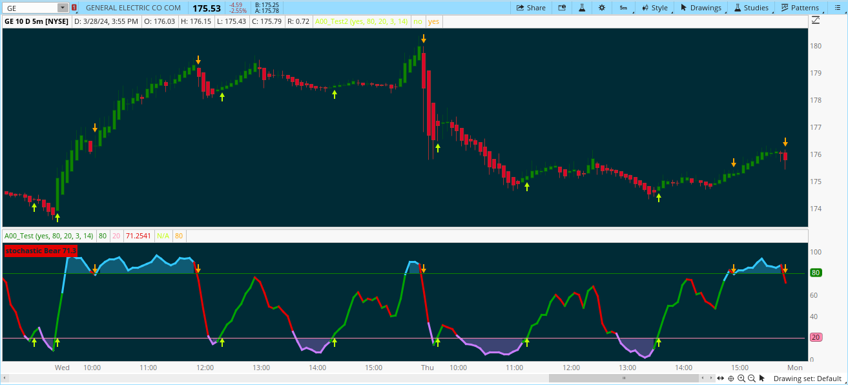Image resolution: width=848 pixels, height=385 pixels.
Task: Click the O: 176.03 open value
Action: click(x=159, y=21)
